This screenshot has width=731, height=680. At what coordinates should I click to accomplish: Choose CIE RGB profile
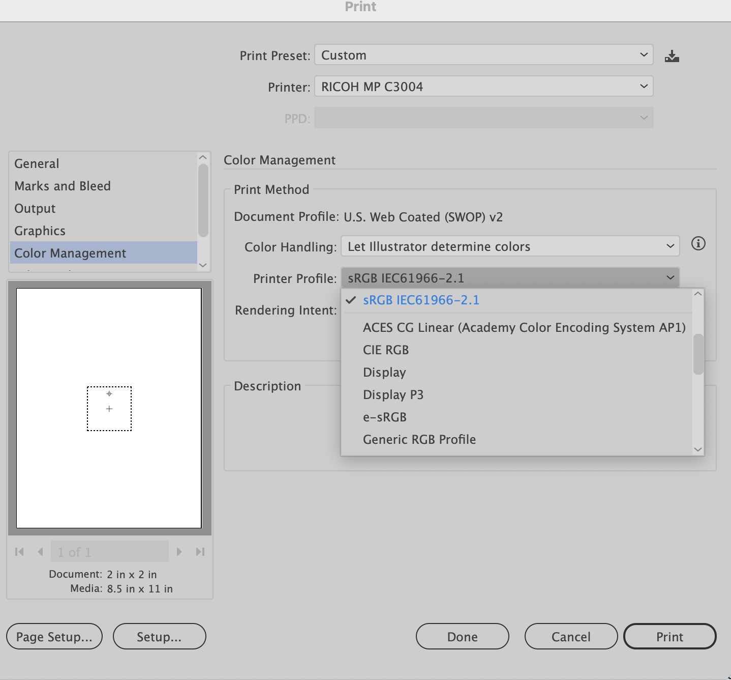516,350
